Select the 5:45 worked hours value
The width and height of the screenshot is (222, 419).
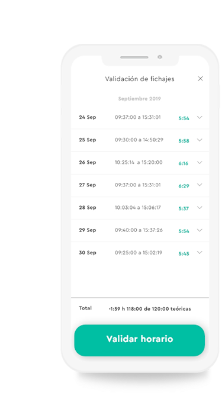pyautogui.click(x=184, y=254)
